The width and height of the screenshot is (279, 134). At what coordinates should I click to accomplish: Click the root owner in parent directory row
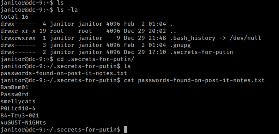[56, 31]
